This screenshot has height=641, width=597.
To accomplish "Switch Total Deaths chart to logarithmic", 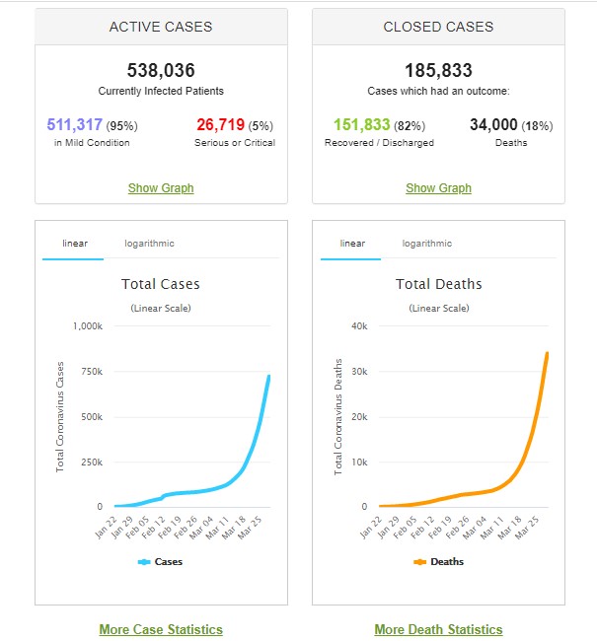I will point(426,244).
